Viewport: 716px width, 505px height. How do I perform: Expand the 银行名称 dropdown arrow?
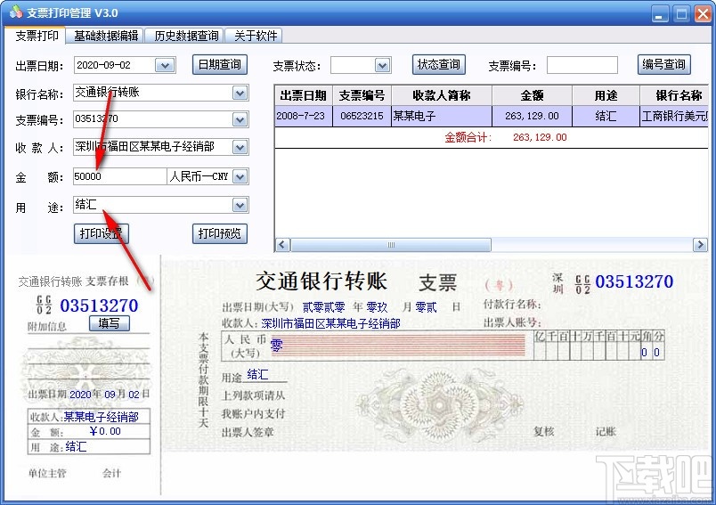240,94
